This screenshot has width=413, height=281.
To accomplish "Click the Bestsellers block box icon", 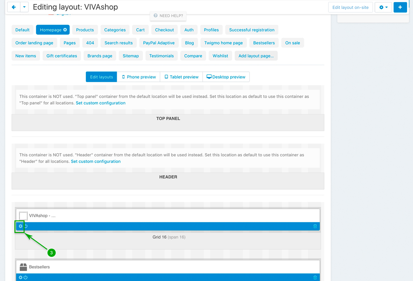I will coord(23,267).
